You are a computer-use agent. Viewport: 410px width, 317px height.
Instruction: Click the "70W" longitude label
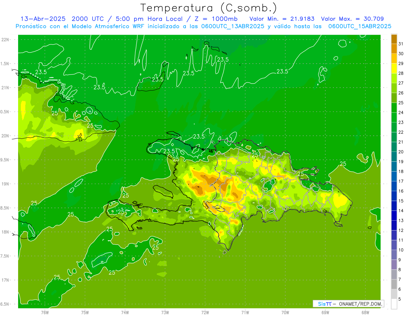click(285, 312)
